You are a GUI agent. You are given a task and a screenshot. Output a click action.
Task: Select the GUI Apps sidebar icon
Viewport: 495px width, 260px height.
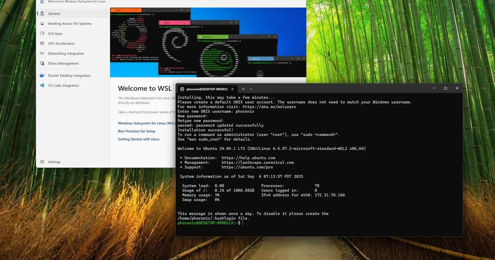pos(42,33)
